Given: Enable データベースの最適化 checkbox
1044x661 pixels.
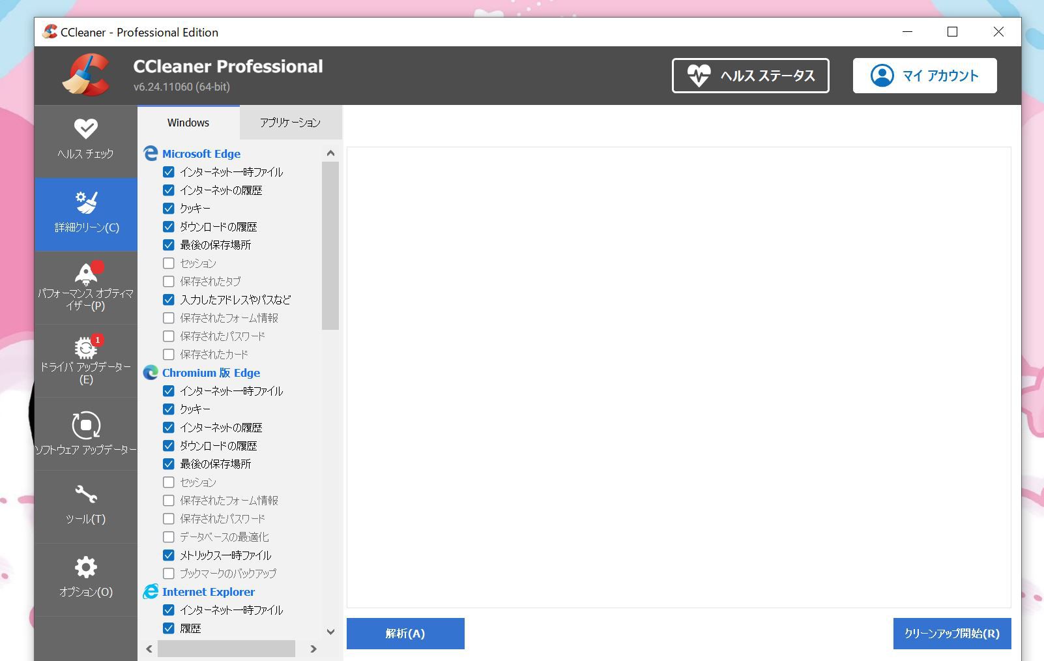Looking at the screenshot, I should tap(169, 537).
